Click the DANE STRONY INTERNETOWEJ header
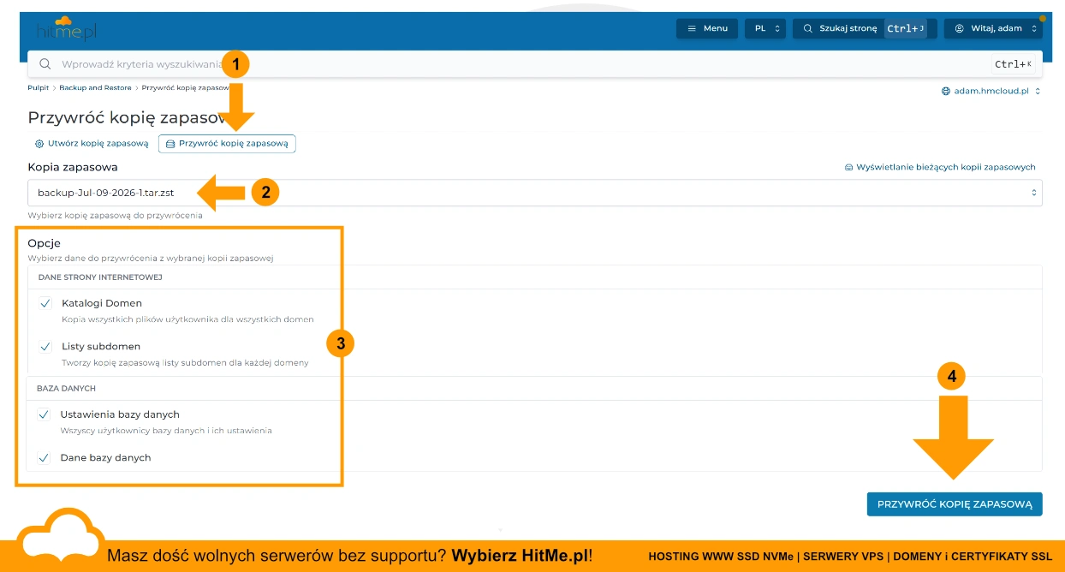Viewport: 1065px width, 572px height. point(100,277)
